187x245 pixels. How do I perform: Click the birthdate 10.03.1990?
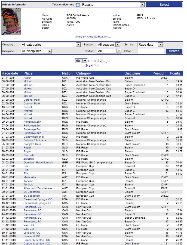(x=73, y=21)
